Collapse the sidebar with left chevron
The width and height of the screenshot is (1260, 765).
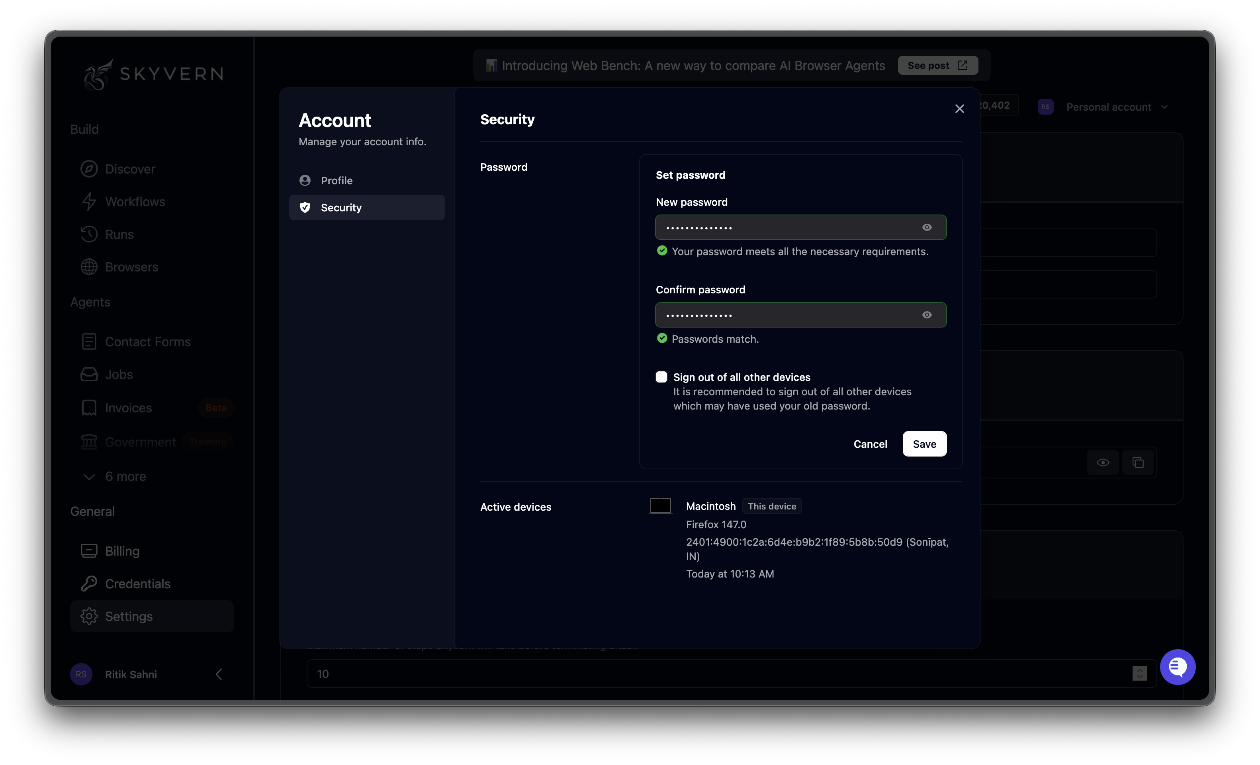point(219,674)
